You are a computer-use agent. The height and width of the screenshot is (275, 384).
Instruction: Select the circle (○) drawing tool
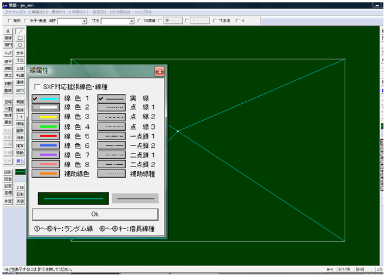20,45
